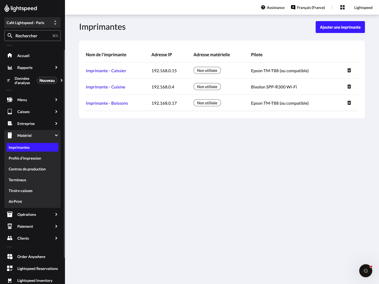Expand the Entreprise section chevron
The width and height of the screenshot is (379, 284).
pos(56,124)
